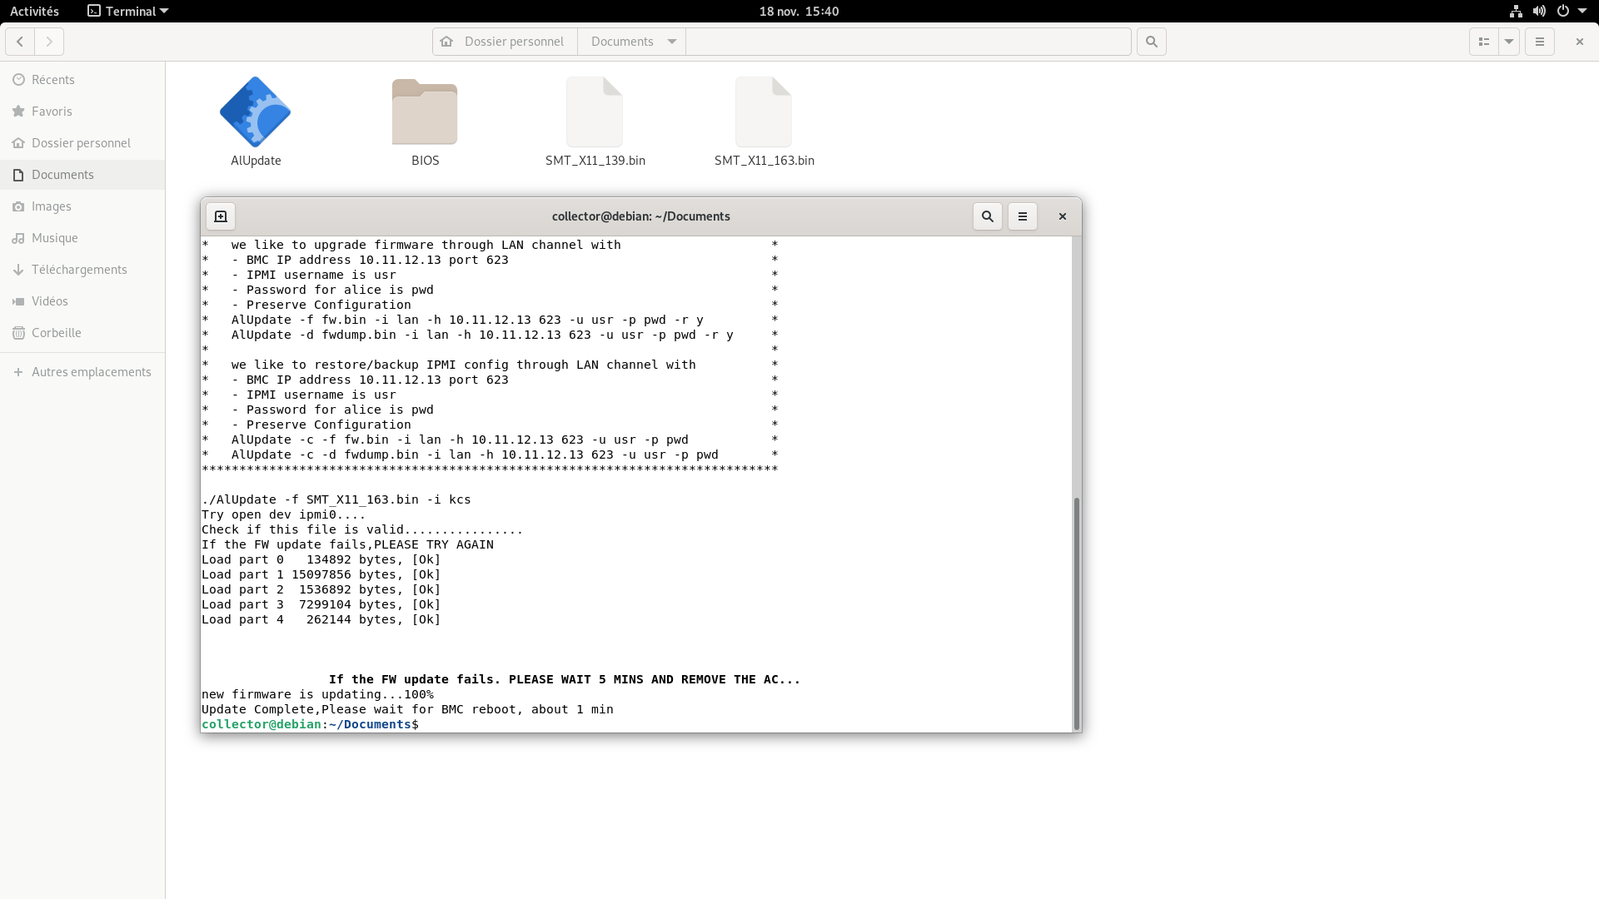The width and height of the screenshot is (1599, 899).
Task: Expand the view options dropdown arrow
Action: coord(1509,42)
